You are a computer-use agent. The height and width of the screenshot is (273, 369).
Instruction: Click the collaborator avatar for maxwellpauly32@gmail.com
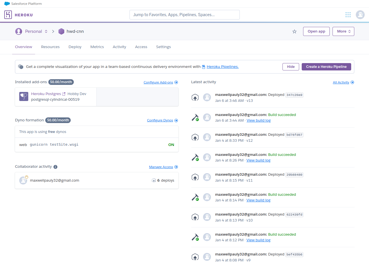click(23, 180)
